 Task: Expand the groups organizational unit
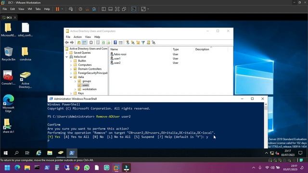coord(75,81)
